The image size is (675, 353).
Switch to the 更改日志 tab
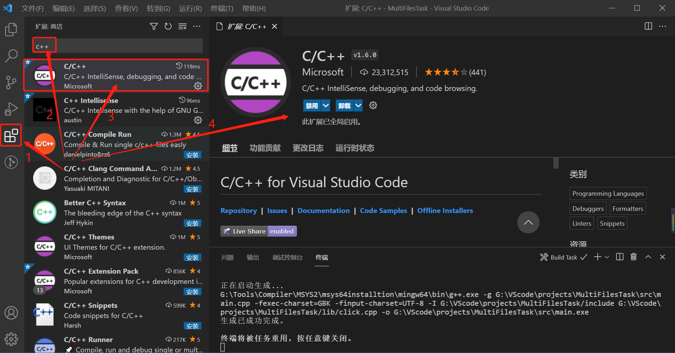point(308,148)
